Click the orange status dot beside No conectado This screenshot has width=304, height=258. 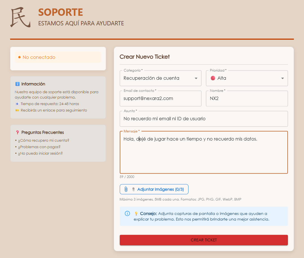pyautogui.click(x=19, y=57)
